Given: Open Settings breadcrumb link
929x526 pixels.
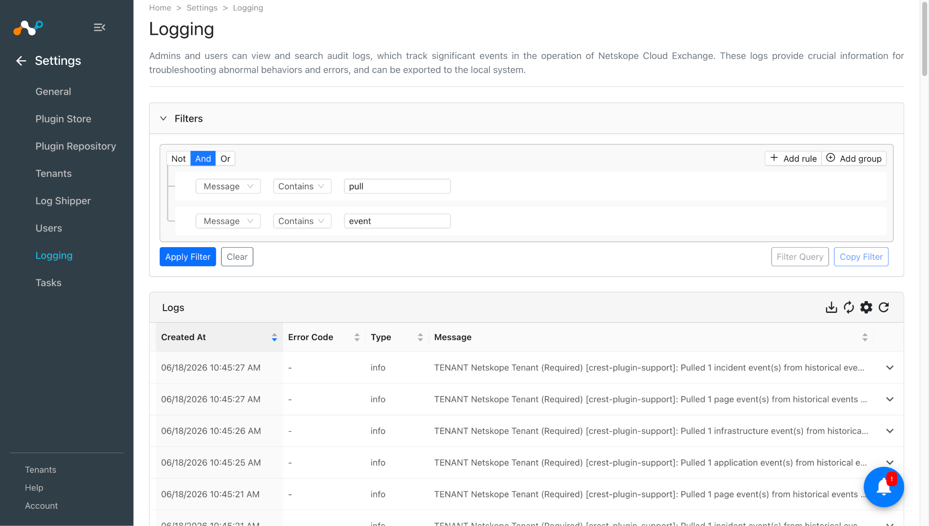Looking at the screenshot, I should pyautogui.click(x=202, y=8).
